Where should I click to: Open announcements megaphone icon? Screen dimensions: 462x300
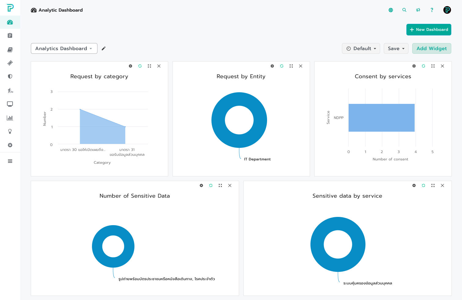click(418, 10)
